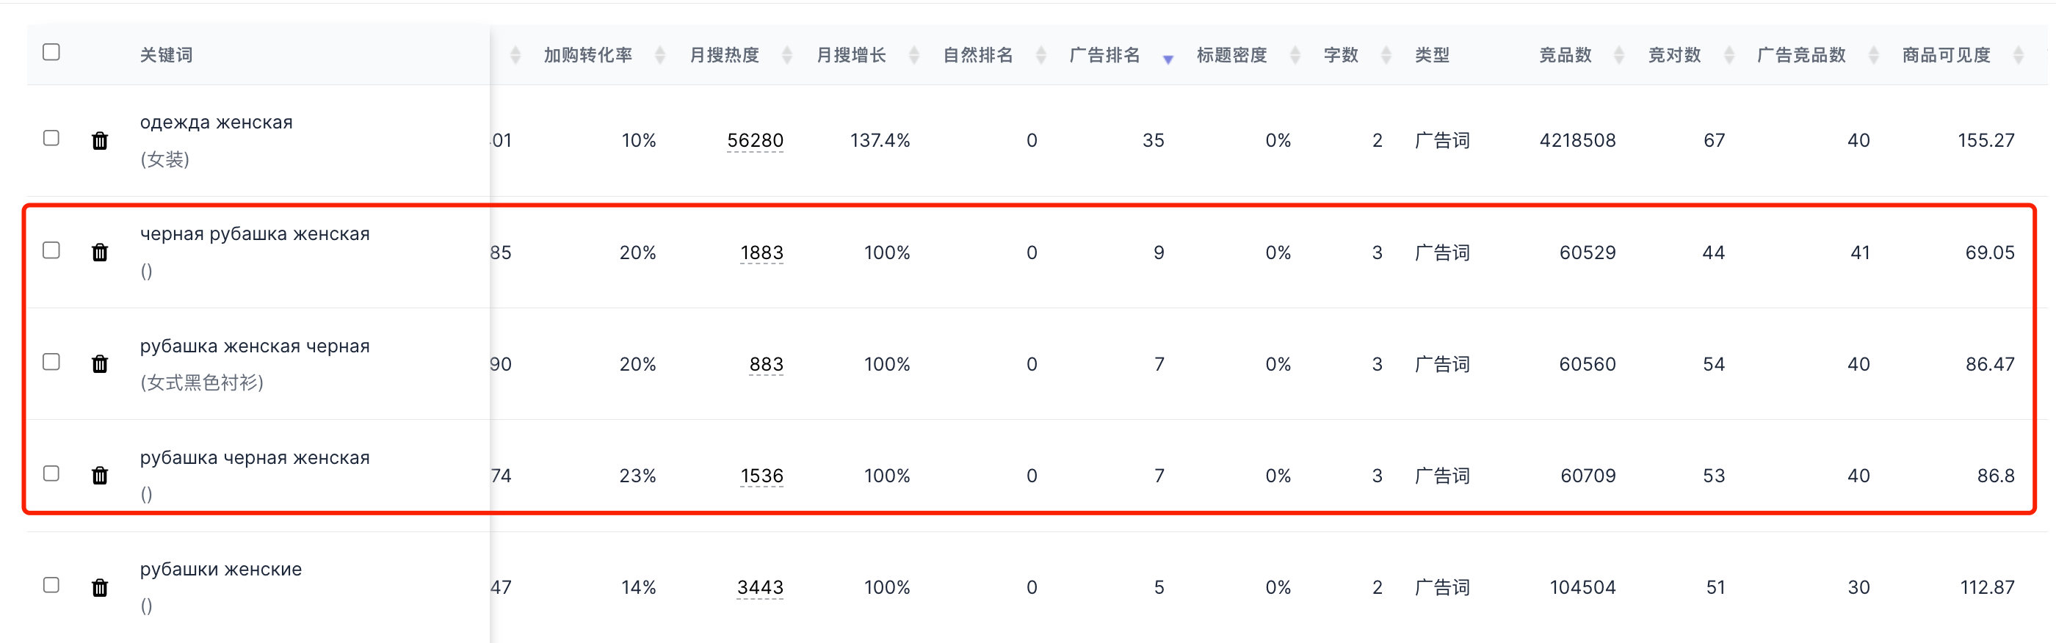2056x643 pixels.
Task: Open the 3443 monthly search value
Action: click(x=760, y=588)
